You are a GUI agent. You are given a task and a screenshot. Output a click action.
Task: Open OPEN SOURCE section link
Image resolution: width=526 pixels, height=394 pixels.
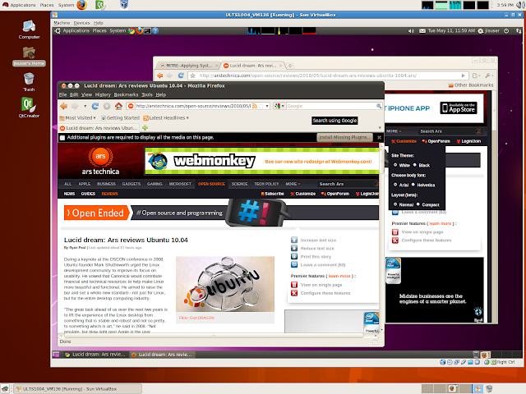point(211,184)
